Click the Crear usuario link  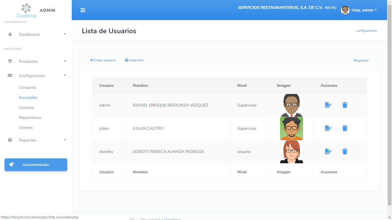[x=103, y=60]
